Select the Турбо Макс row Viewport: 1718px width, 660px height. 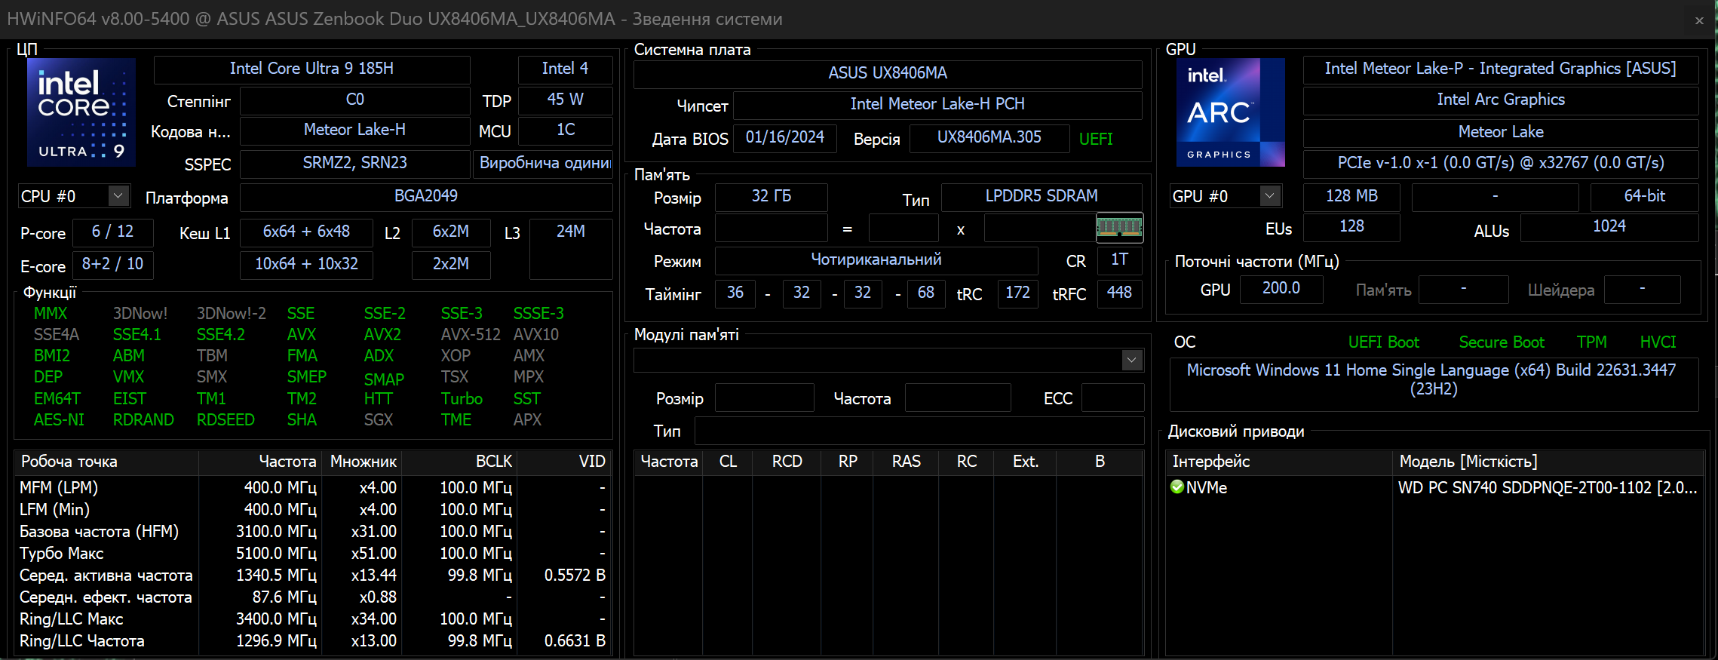[62, 554]
